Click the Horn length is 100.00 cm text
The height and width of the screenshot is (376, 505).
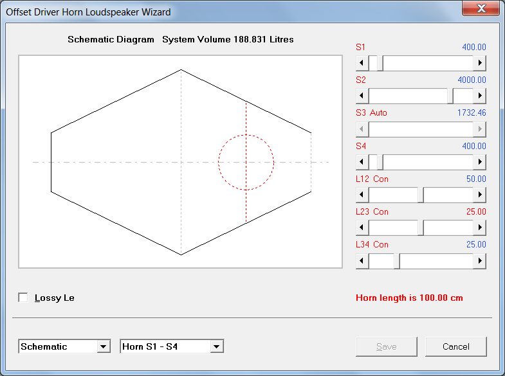coord(409,298)
